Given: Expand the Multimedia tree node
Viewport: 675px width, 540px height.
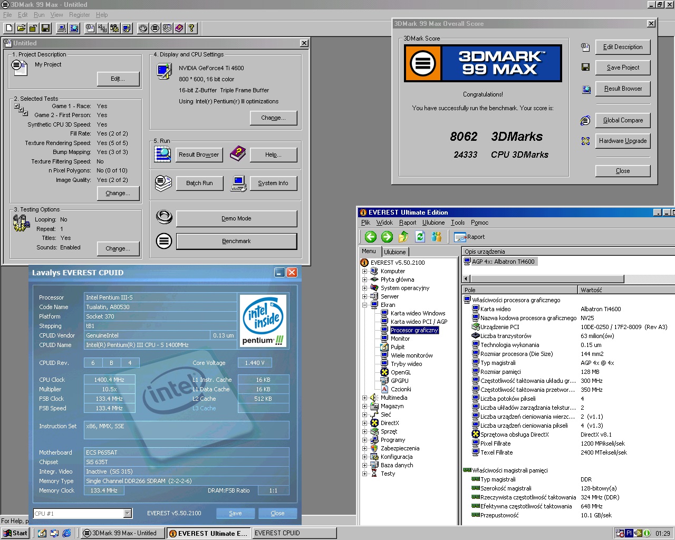Looking at the screenshot, I should click(x=364, y=398).
